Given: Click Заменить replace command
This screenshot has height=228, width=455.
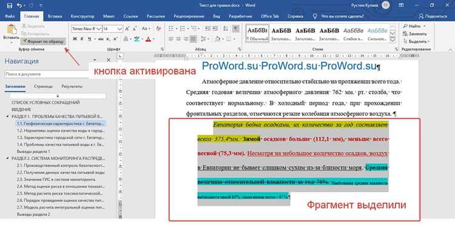Looking at the screenshot, I should 415,34.
